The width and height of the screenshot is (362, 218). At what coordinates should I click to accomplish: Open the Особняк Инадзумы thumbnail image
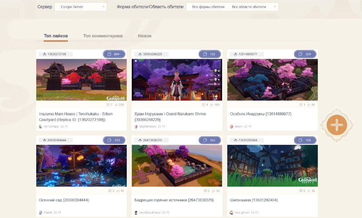pos(272,80)
